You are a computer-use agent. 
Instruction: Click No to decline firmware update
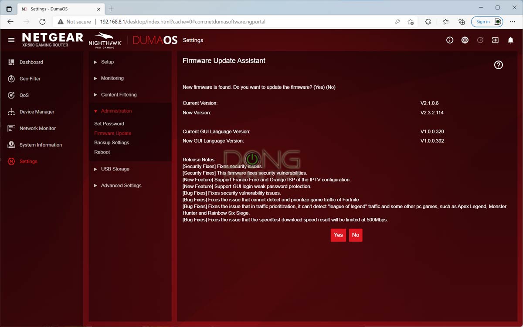click(x=356, y=235)
